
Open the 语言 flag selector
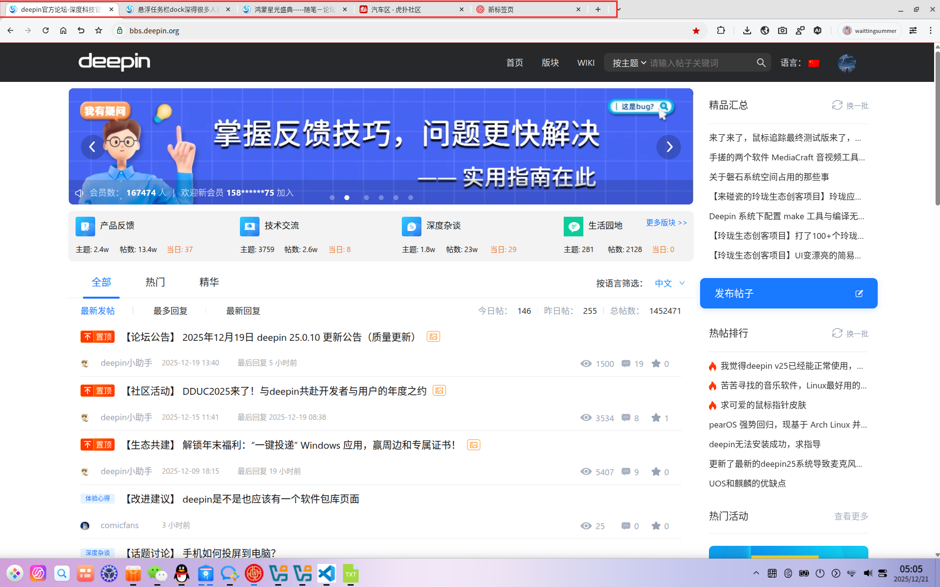point(814,63)
